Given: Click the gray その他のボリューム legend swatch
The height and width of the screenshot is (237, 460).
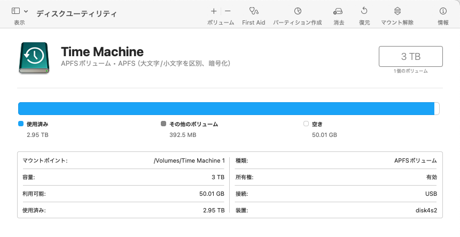Looking at the screenshot, I should tap(163, 124).
